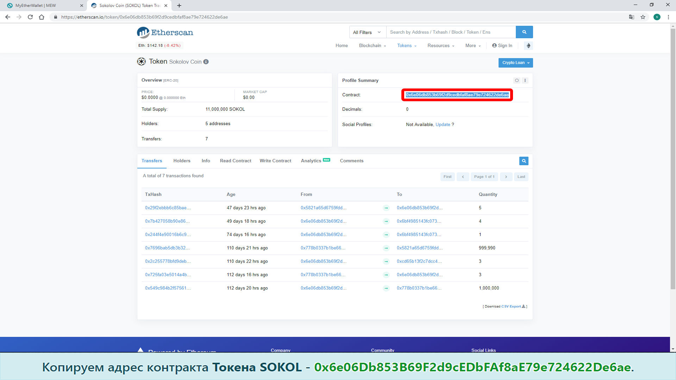Go back with the browser back arrow

pos(8,17)
